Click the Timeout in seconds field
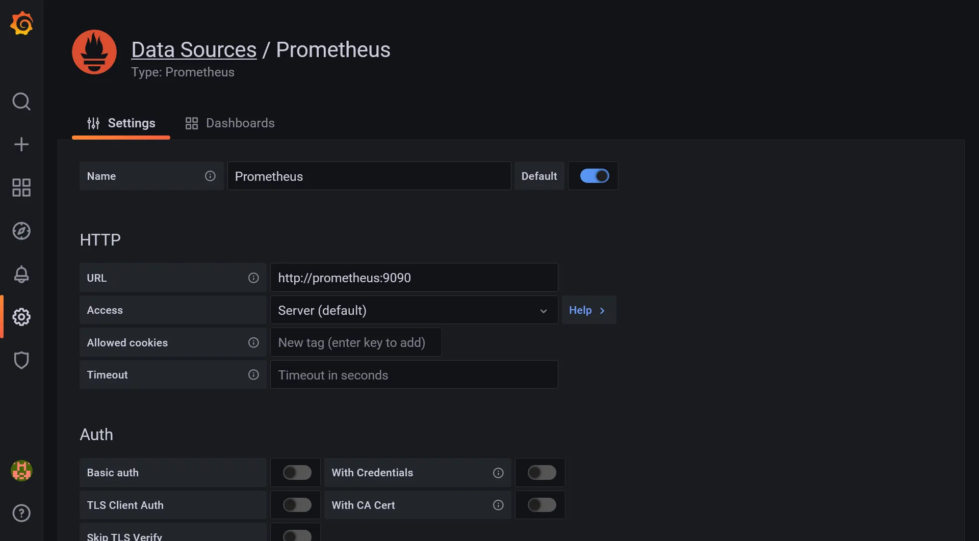The image size is (979, 541). [x=414, y=375]
